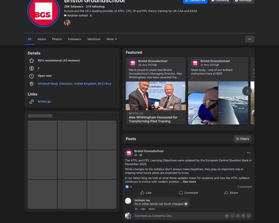Image resolution: width=279 pixels, height=223 pixels.
Task: Insert an avatar sticker in comment
Action: 227,216
